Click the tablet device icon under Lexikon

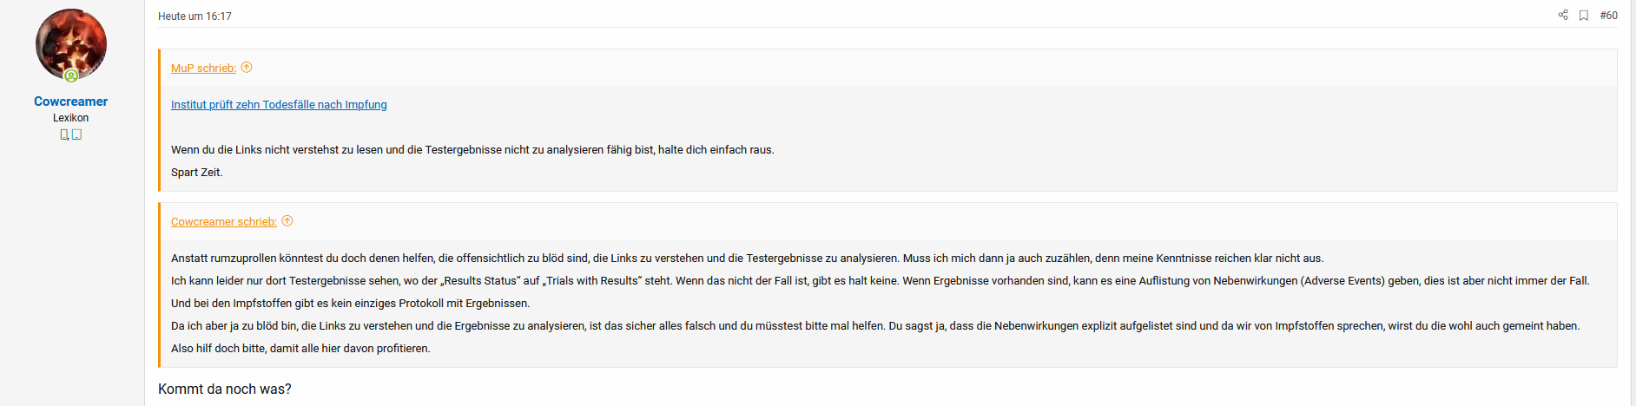[x=76, y=134]
